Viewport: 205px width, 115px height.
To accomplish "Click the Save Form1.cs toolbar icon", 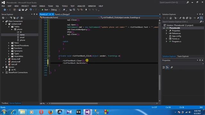I will click(x=23, y=10).
